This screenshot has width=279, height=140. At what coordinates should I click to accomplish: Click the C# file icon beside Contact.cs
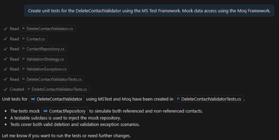pos(24,39)
